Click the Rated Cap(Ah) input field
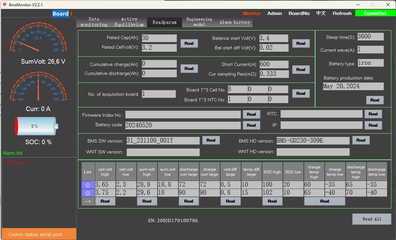The width and height of the screenshot is (396, 240). click(159, 38)
